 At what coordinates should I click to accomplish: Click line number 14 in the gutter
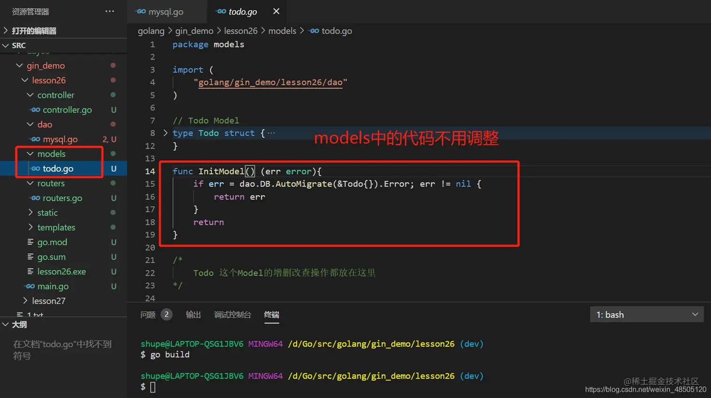150,171
